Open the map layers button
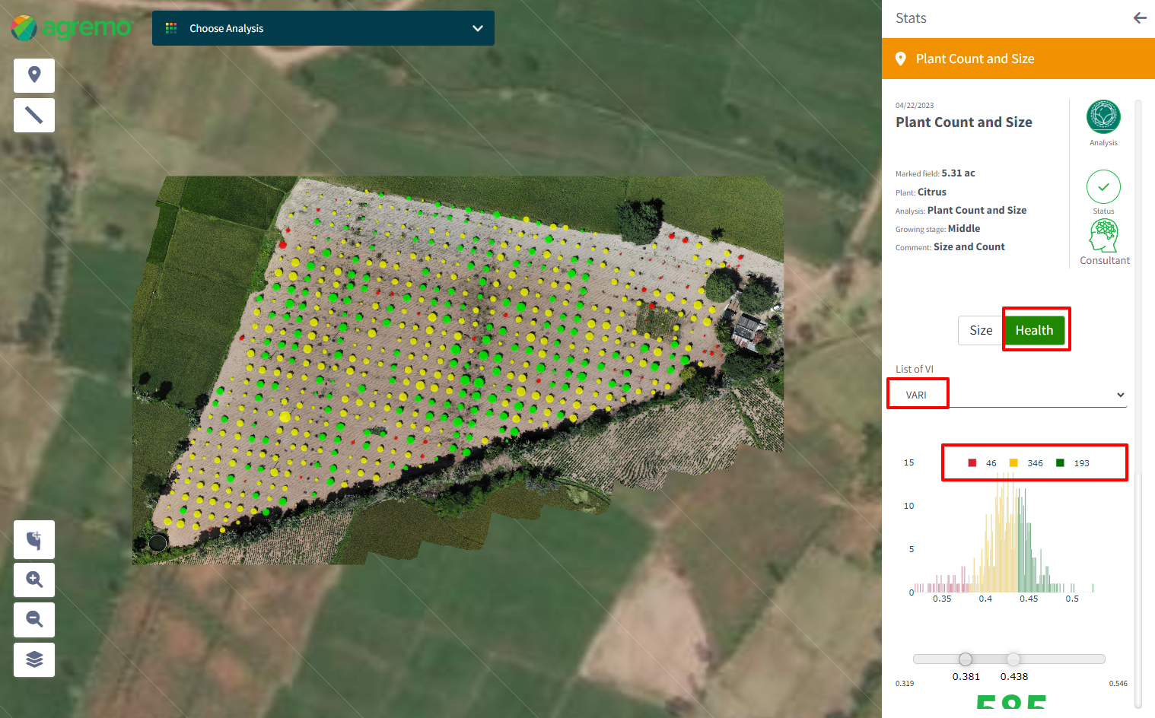The height and width of the screenshot is (718, 1155). tap(34, 659)
